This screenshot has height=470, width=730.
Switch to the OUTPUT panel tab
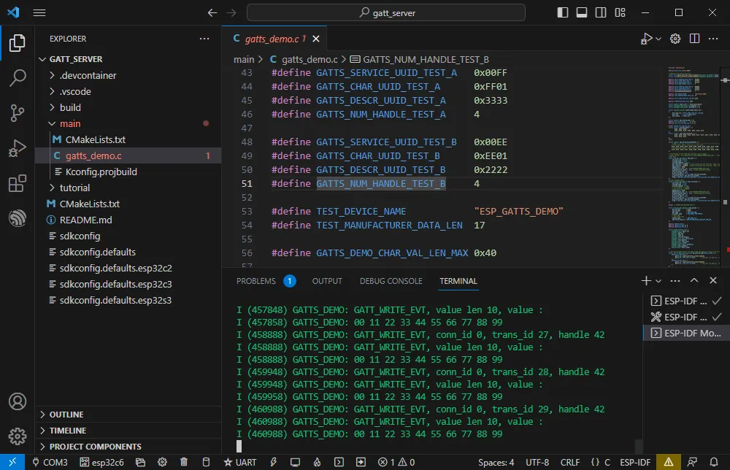[x=326, y=281]
